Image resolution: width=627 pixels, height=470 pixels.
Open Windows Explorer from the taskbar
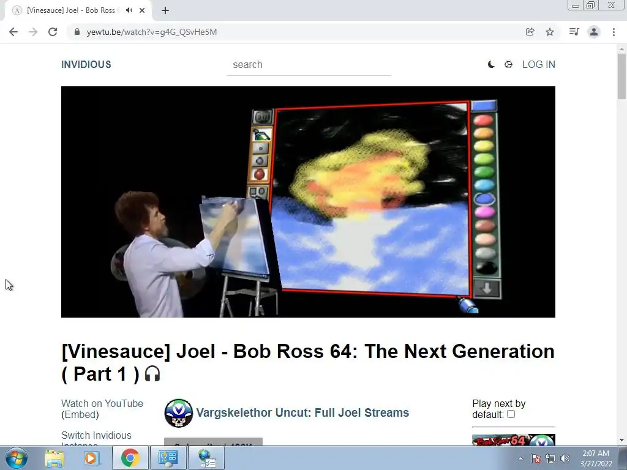(x=54, y=458)
